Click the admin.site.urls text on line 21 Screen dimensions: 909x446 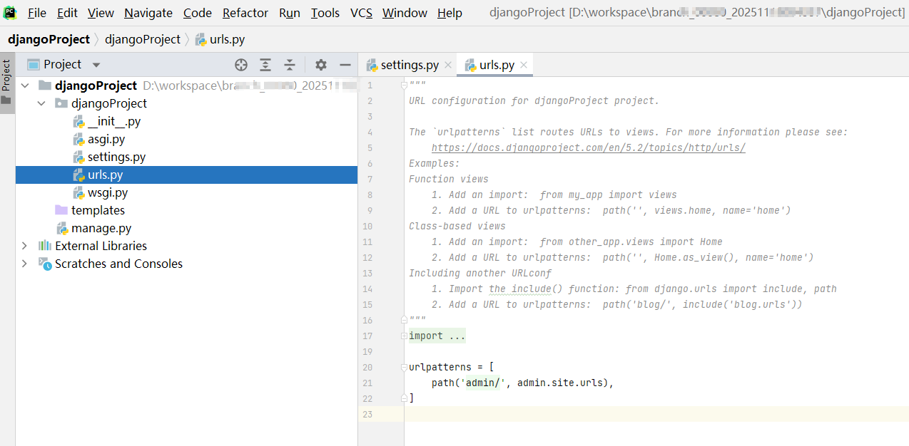pos(560,383)
